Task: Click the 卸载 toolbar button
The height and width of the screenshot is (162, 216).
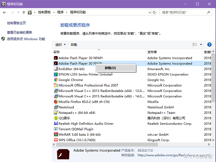Action: tap(74, 45)
